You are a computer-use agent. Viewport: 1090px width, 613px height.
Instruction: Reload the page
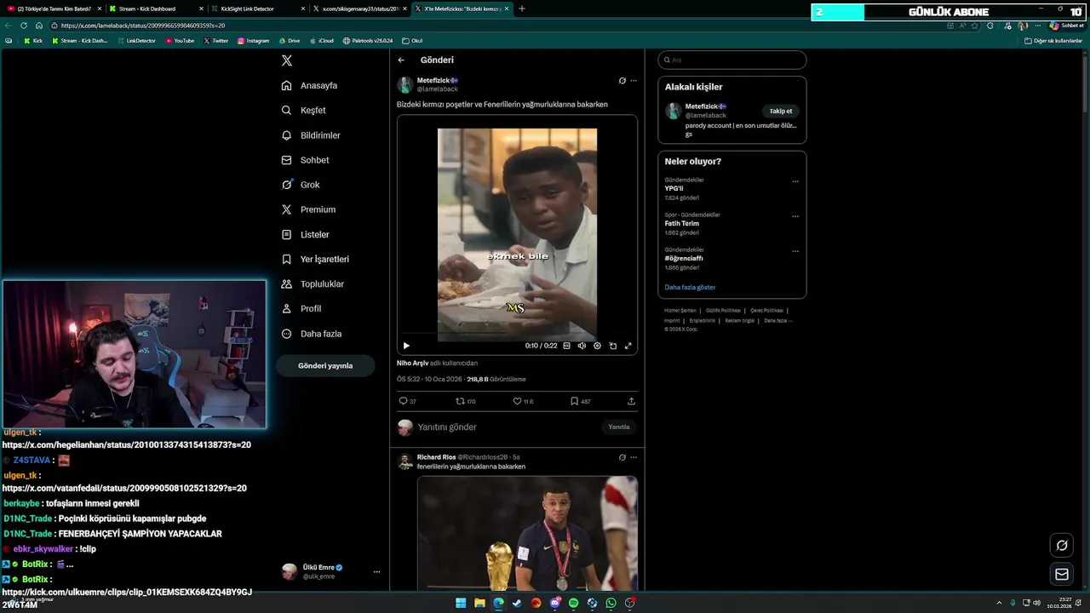click(x=23, y=26)
